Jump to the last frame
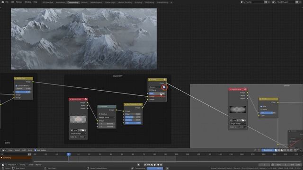The width and height of the screenshot is (303, 170). 161,165
